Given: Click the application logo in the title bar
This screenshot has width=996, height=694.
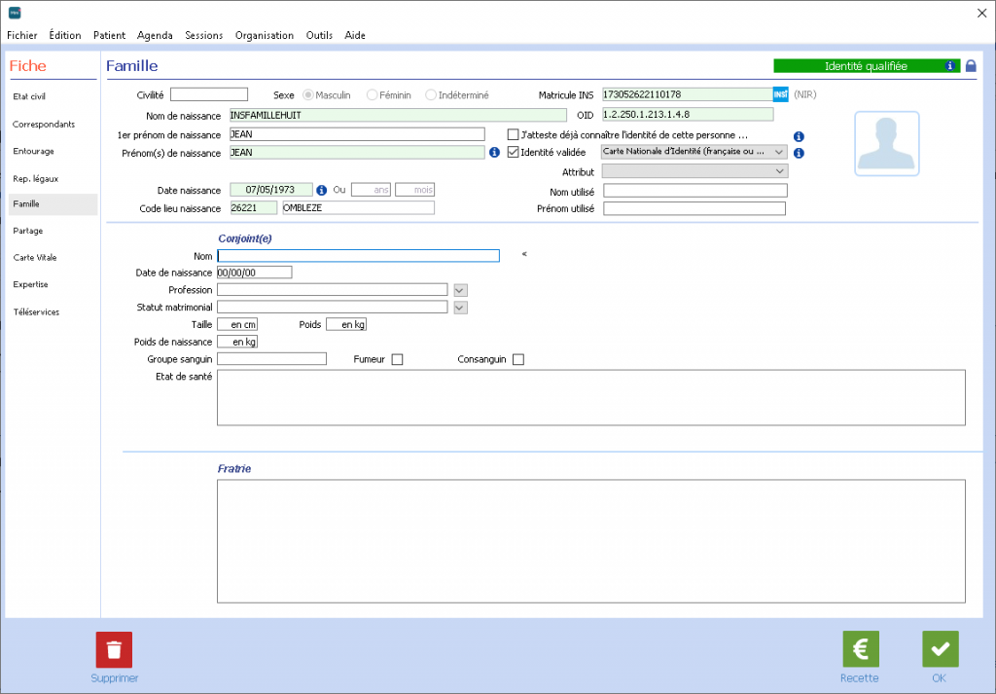Looking at the screenshot, I should click(x=15, y=13).
